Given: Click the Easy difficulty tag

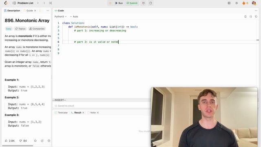Looking at the screenshot, I should 9,29.
